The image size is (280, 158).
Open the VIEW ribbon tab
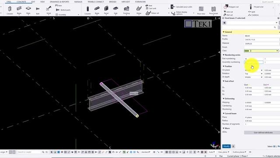pos(42,2)
